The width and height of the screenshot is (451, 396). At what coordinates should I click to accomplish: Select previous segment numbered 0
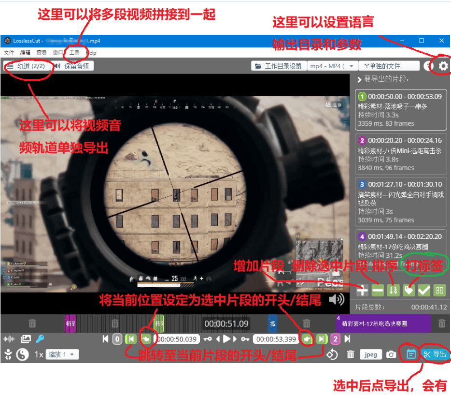(117, 339)
